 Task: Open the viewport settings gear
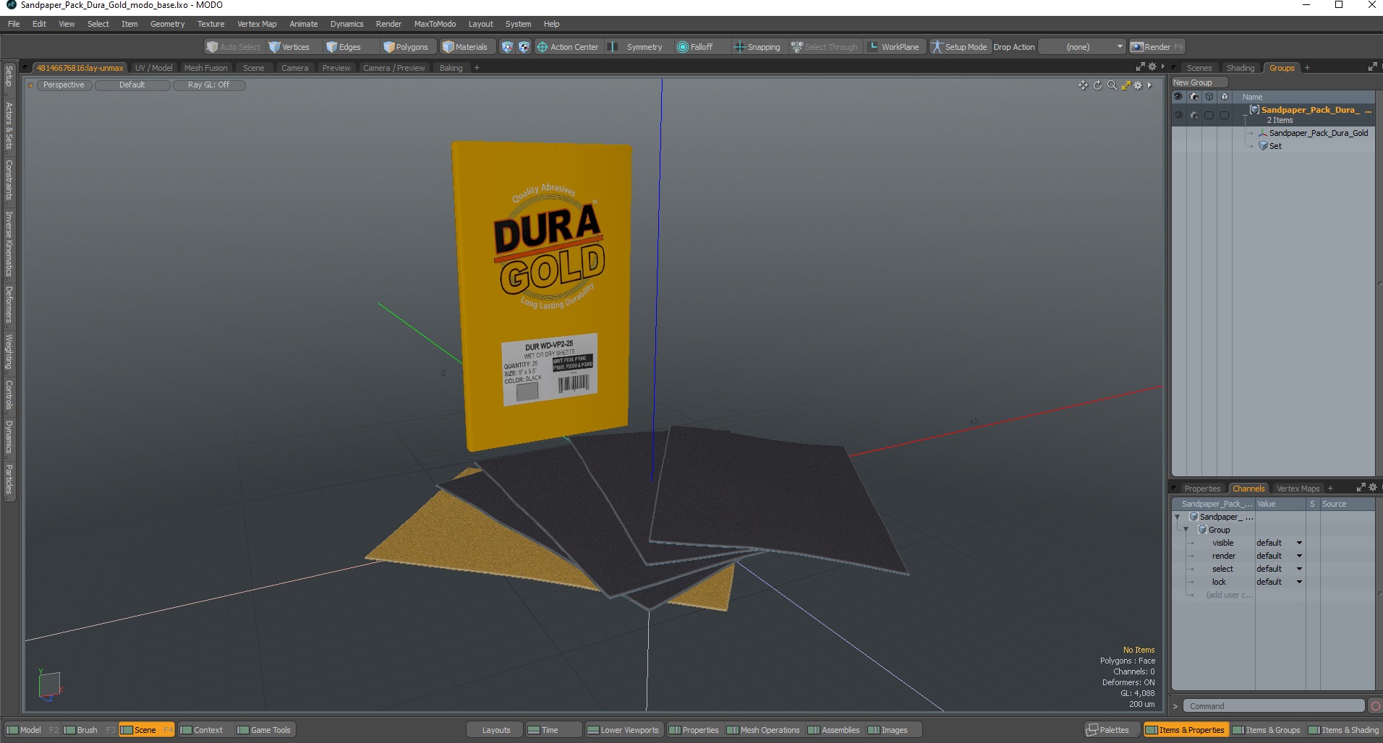tap(1138, 85)
